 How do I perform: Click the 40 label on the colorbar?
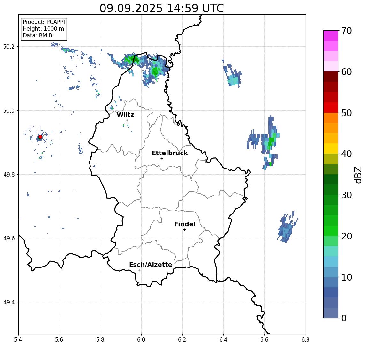(347, 154)
